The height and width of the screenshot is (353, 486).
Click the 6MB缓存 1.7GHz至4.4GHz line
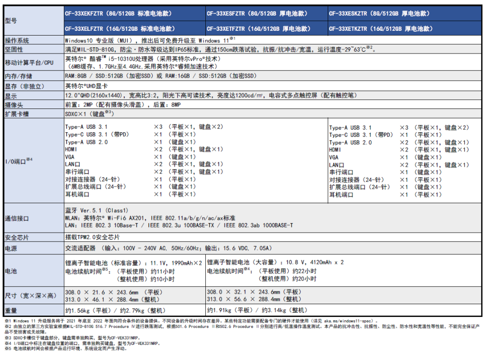click(x=143, y=67)
